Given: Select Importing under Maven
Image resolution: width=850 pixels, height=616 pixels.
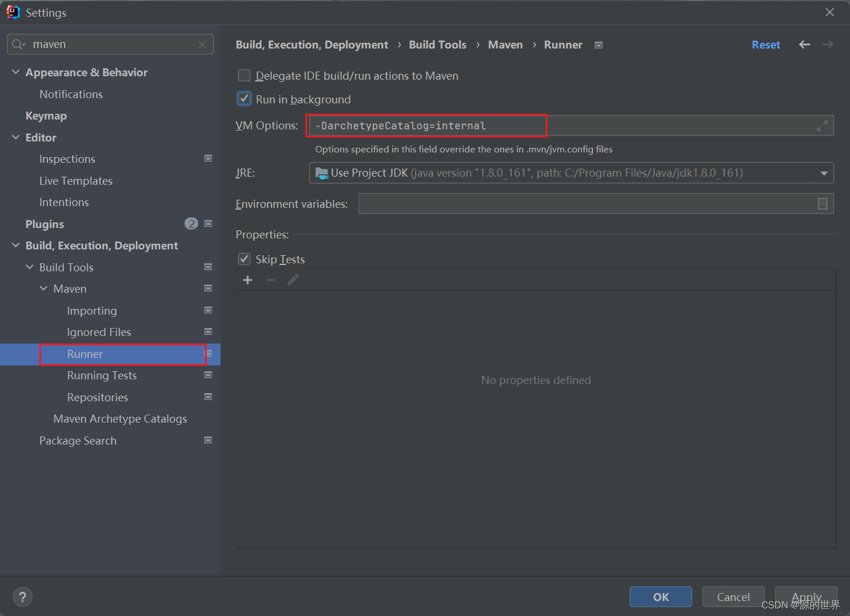Looking at the screenshot, I should pos(92,311).
